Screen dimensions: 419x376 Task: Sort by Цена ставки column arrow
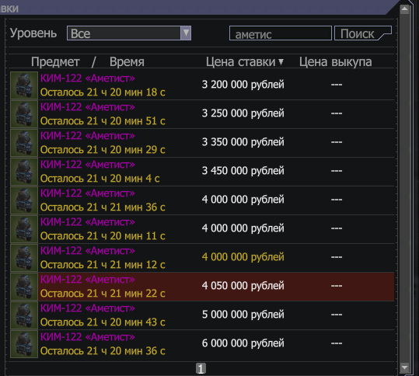point(281,62)
